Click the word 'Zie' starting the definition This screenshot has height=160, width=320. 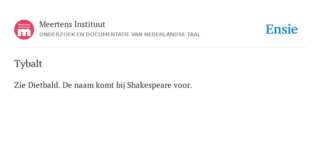(20, 85)
